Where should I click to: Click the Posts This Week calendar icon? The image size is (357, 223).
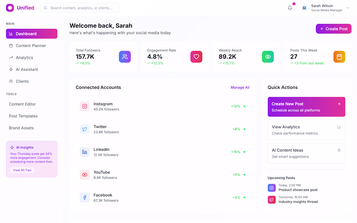pyautogui.click(x=339, y=57)
